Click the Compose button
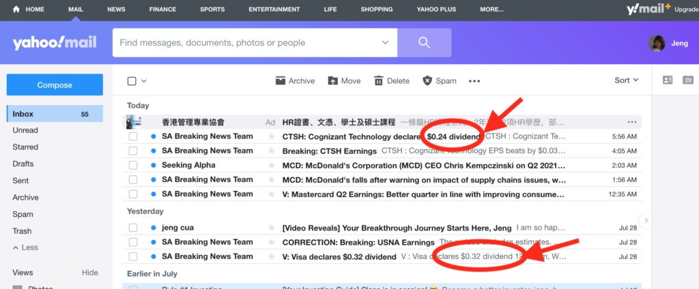Image resolution: width=699 pixels, height=289 pixels. click(x=55, y=85)
